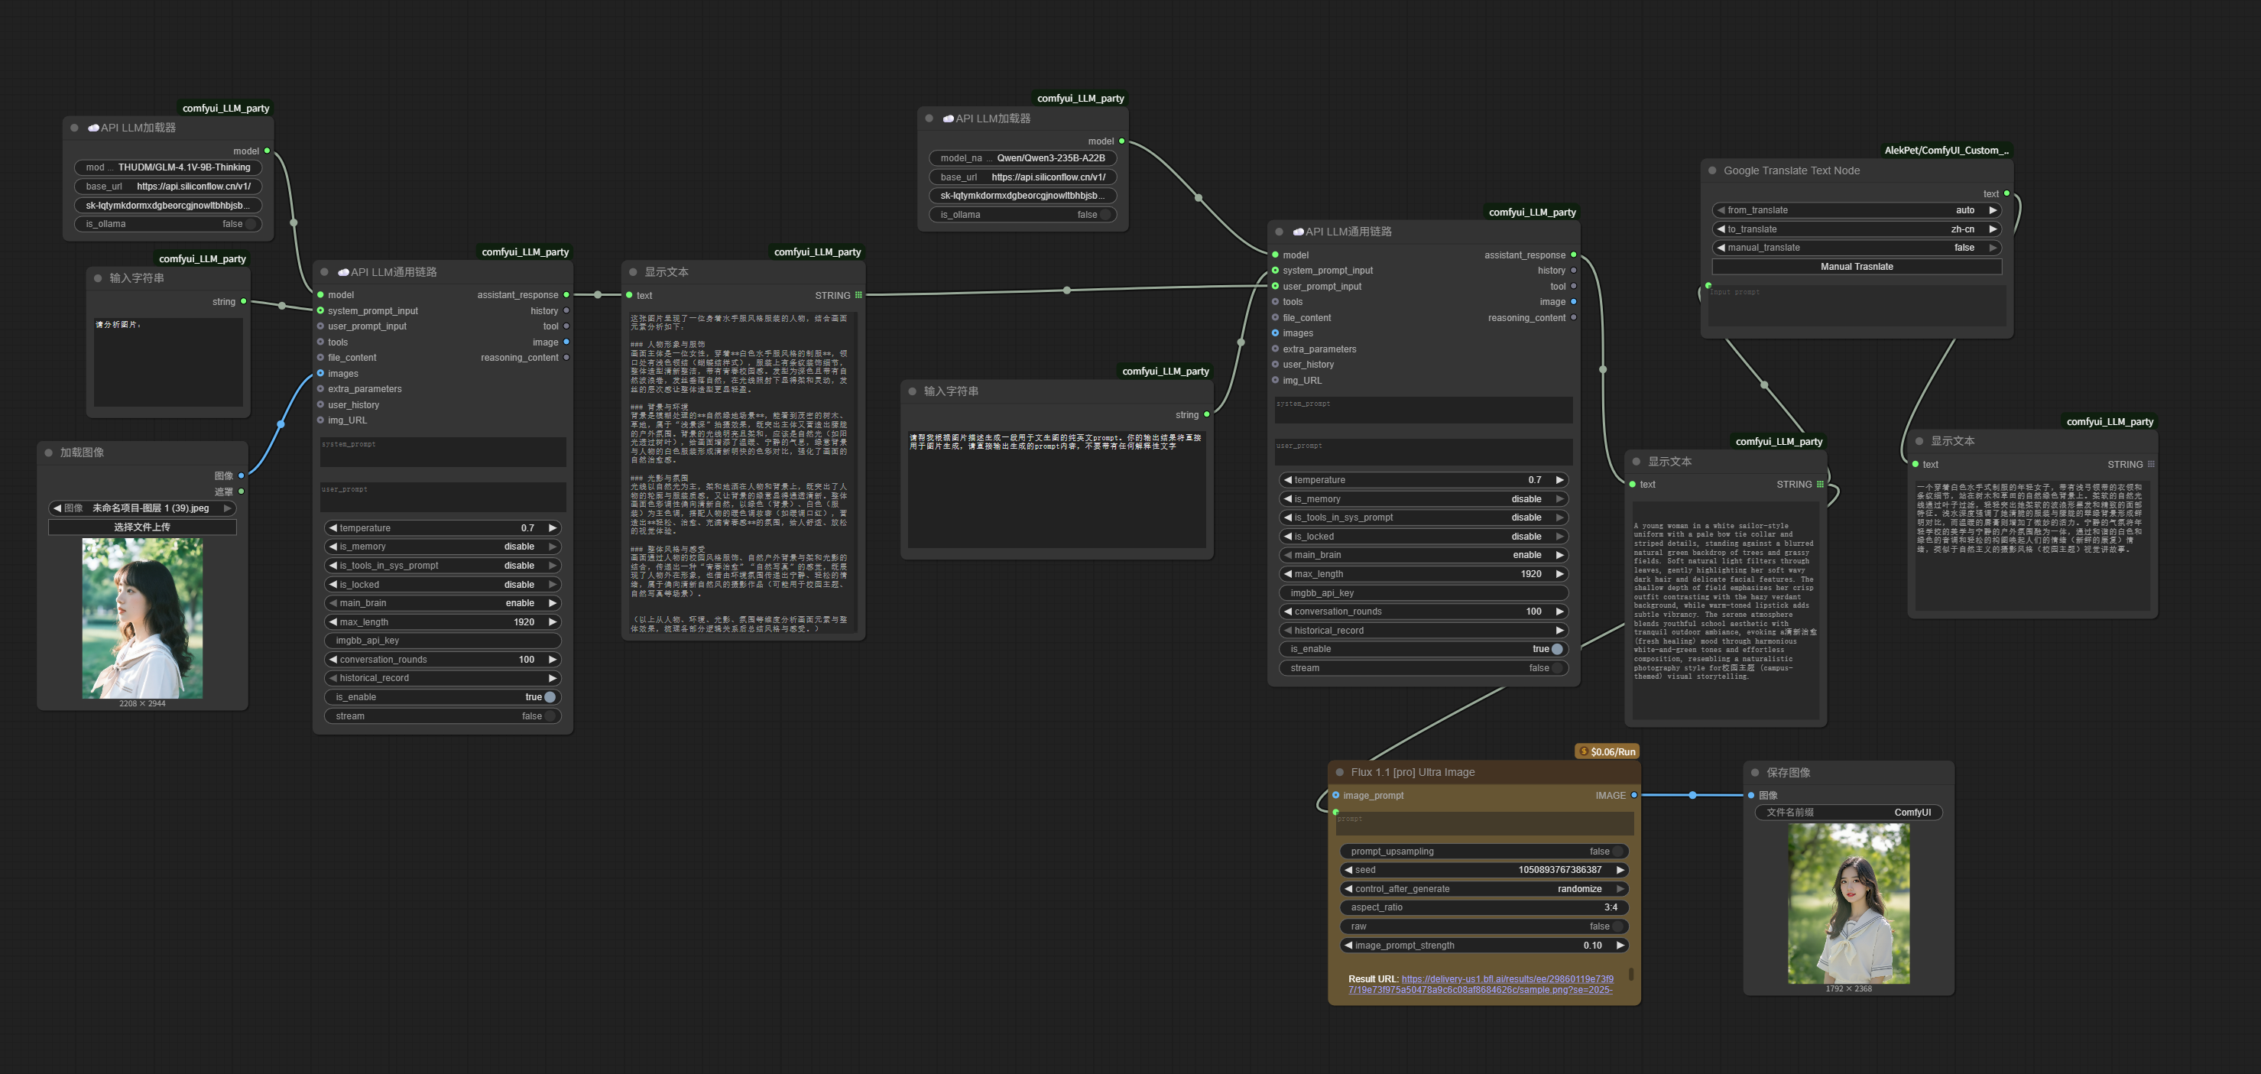2261x1074 pixels.
Task: Collapse the Google Translate Text Node dot
Action: click(x=1711, y=170)
